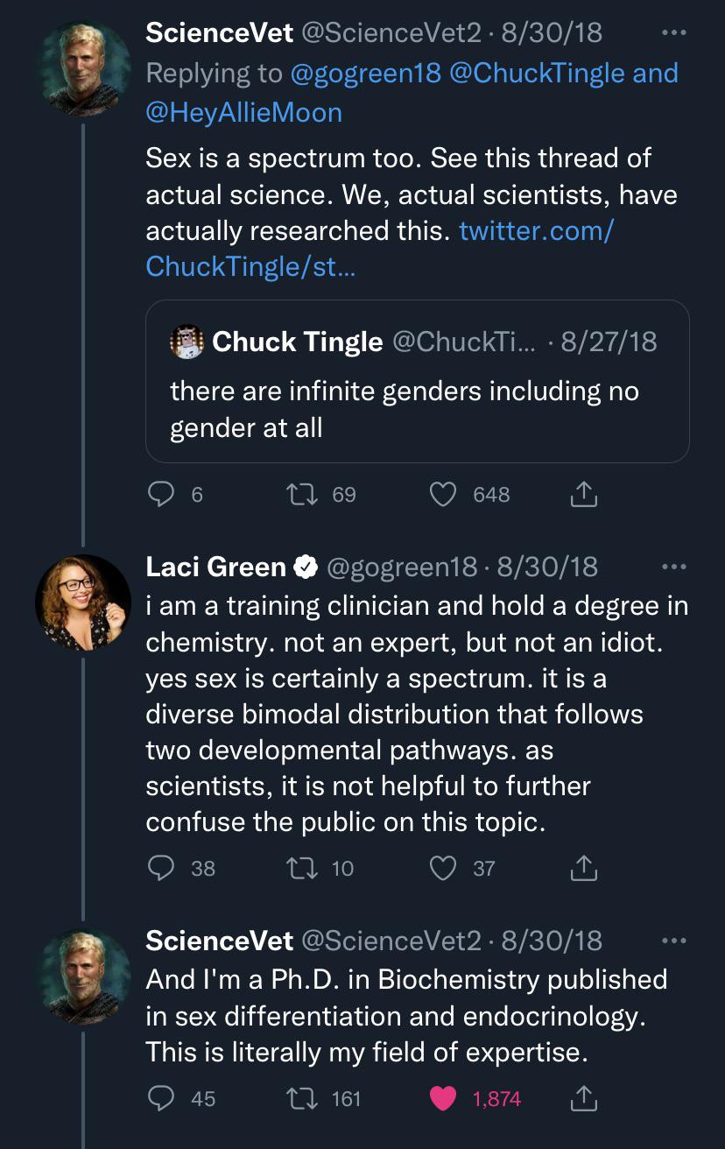Reply to ScienceVet's Ph.D. tweet

click(161, 1097)
